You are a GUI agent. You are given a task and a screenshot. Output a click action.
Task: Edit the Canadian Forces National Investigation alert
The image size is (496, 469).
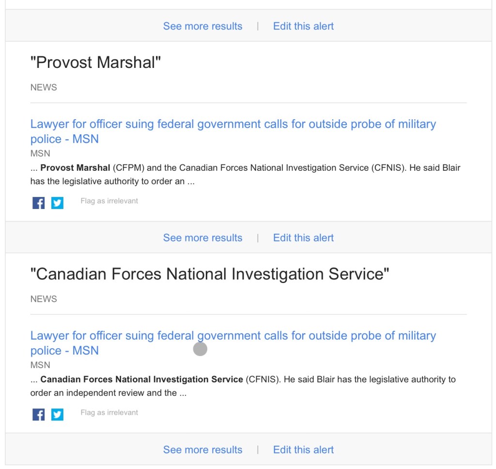pos(303,450)
